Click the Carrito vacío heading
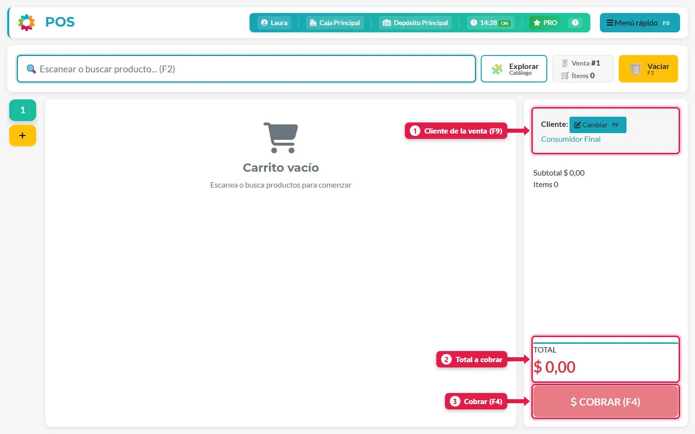 pyautogui.click(x=281, y=168)
